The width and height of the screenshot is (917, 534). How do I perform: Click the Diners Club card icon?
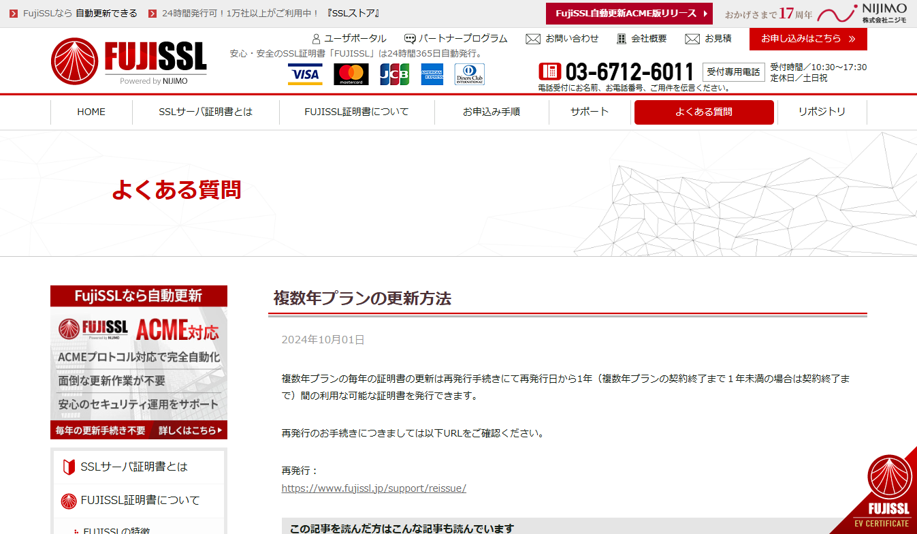(x=470, y=74)
